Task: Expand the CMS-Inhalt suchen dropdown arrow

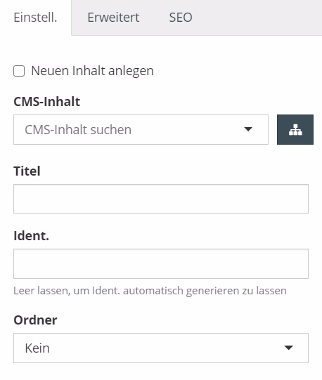Action: pyautogui.click(x=248, y=129)
